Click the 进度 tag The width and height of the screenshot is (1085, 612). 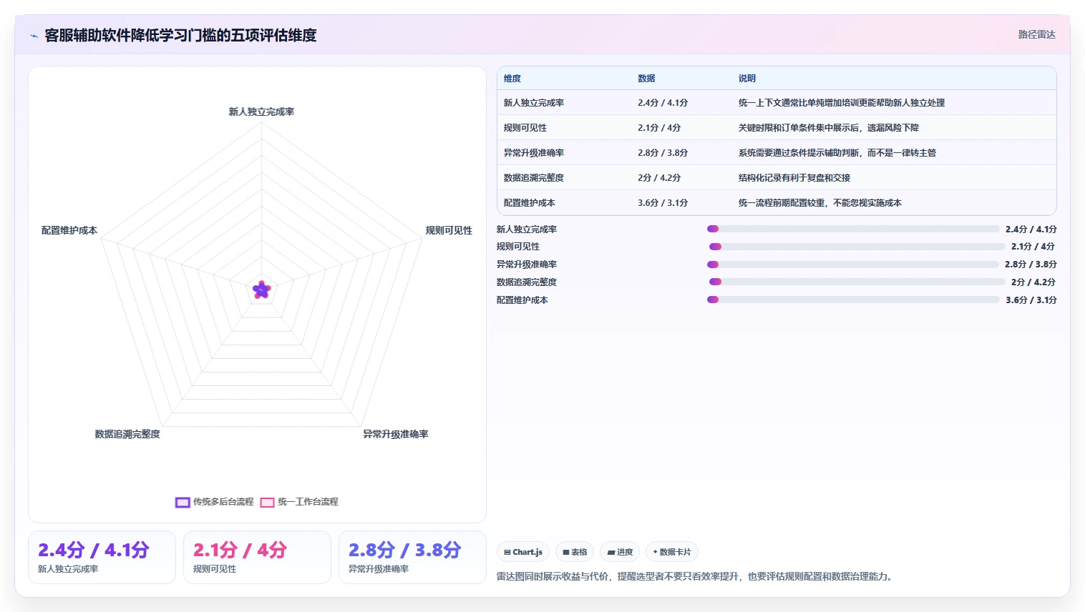point(620,552)
